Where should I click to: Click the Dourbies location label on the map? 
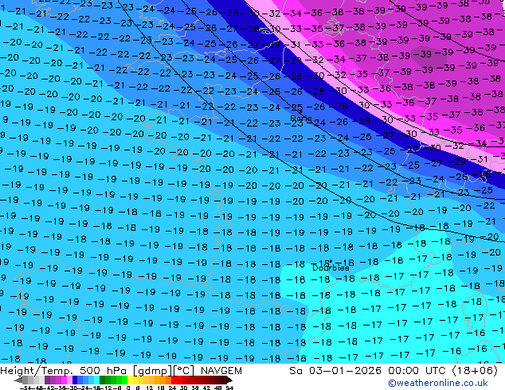click(x=331, y=267)
